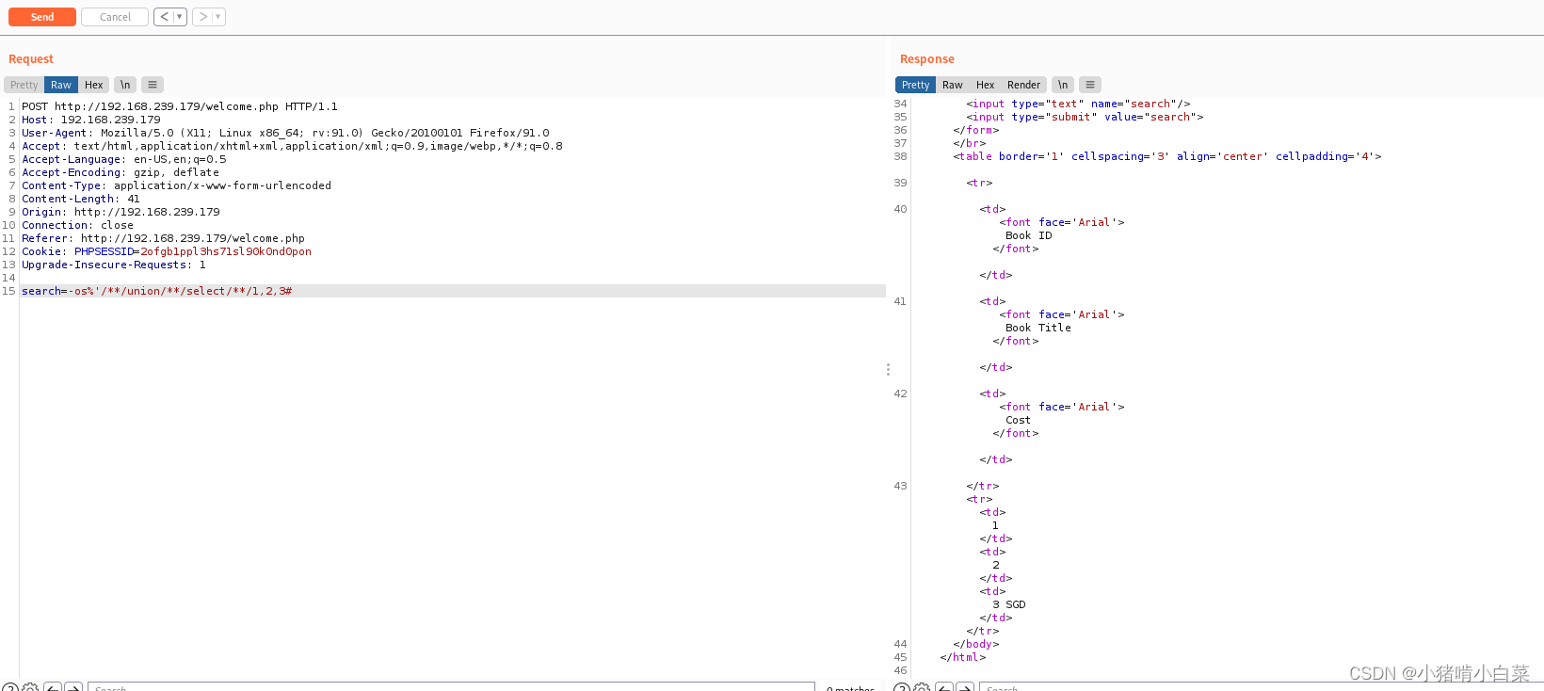Click the 'Book Title' text in the response
The width and height of the screenshot is (1544, 691).
[x=1038, y=328]
